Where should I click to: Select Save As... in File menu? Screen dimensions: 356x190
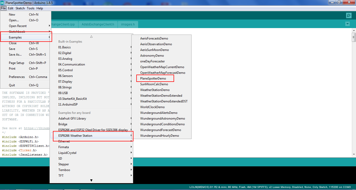point(26,55)
